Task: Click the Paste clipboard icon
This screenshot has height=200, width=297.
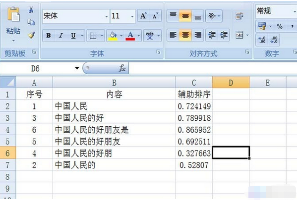Action: point(13,14)
